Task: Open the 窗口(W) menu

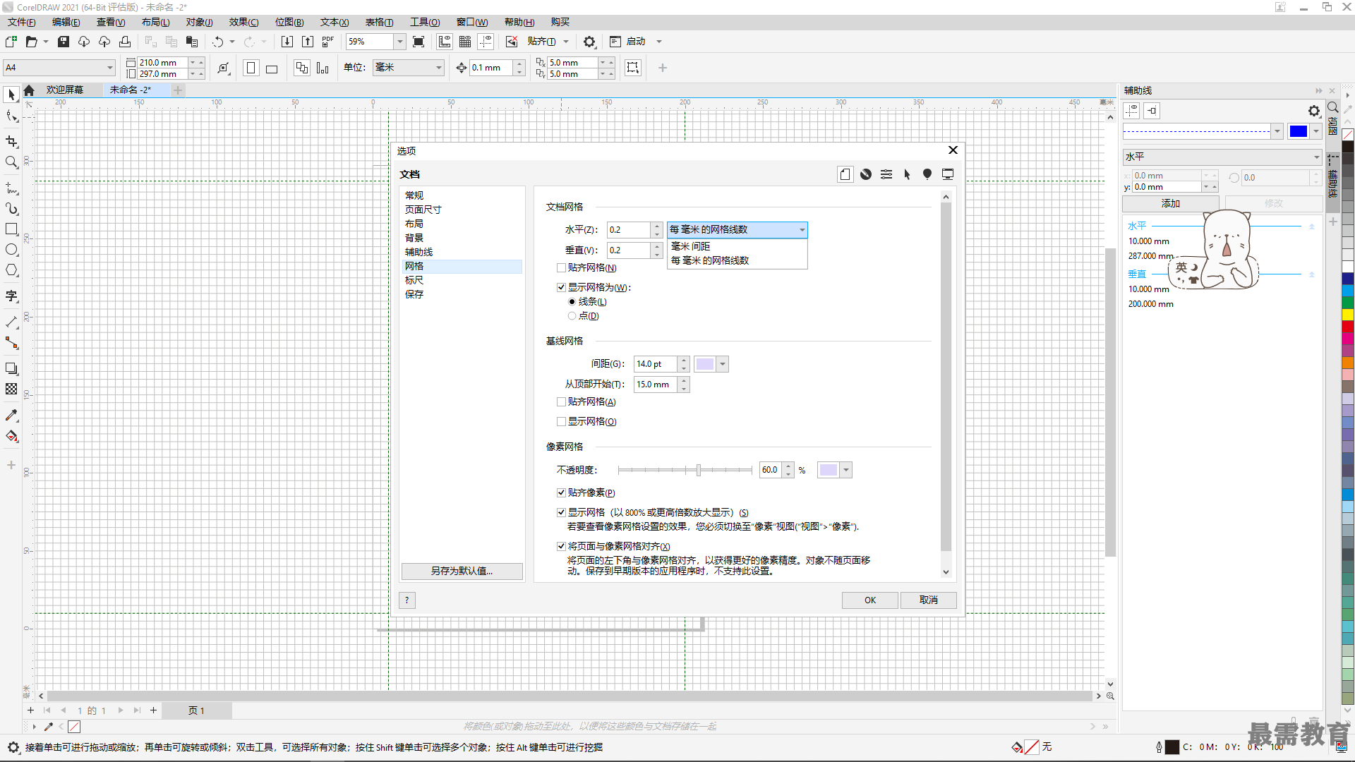Action: click(472, 23)
